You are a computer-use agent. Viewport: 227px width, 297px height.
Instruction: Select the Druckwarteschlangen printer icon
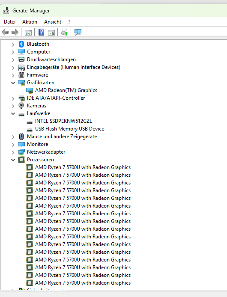(21, 59)
